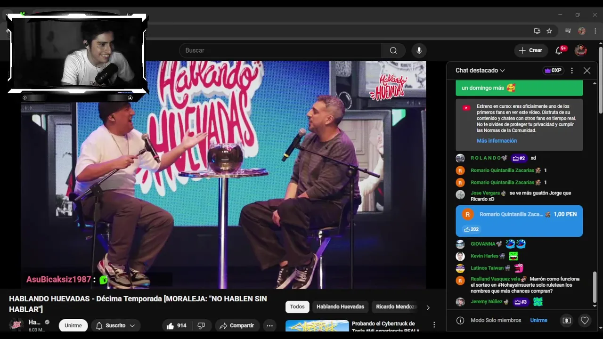603x339 pixels.
Task: Click the 'un domingo más' pinned message
Action: 519,88
